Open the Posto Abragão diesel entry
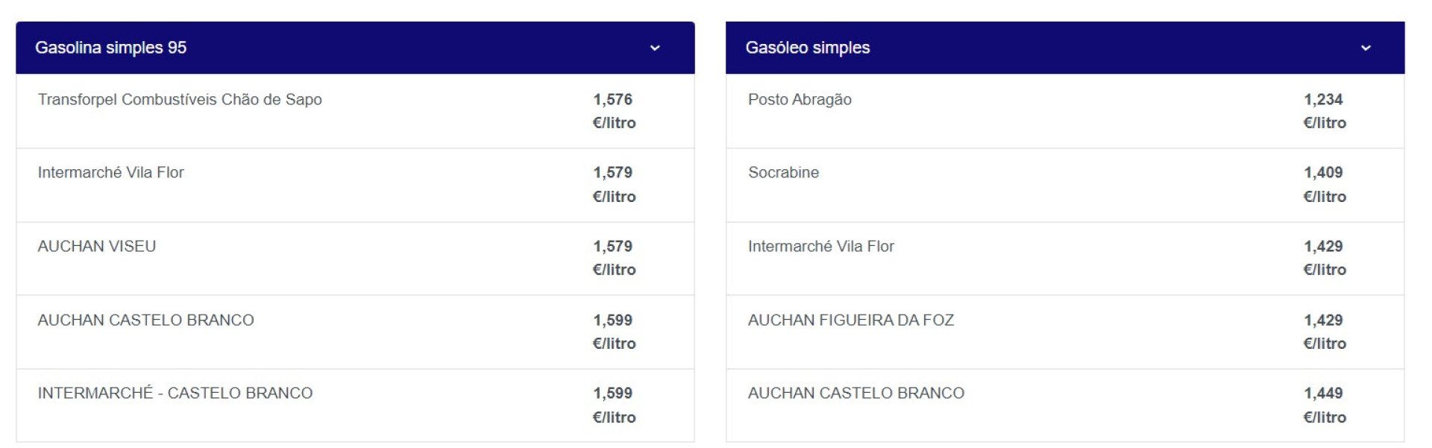Image resolution: width=1432 pixels, height=448 pixels. [800, 100]
